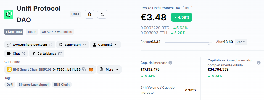Open the www.unifiprotocol.com website link
Screen dimensions: 264x100
(x=30, y=45)
